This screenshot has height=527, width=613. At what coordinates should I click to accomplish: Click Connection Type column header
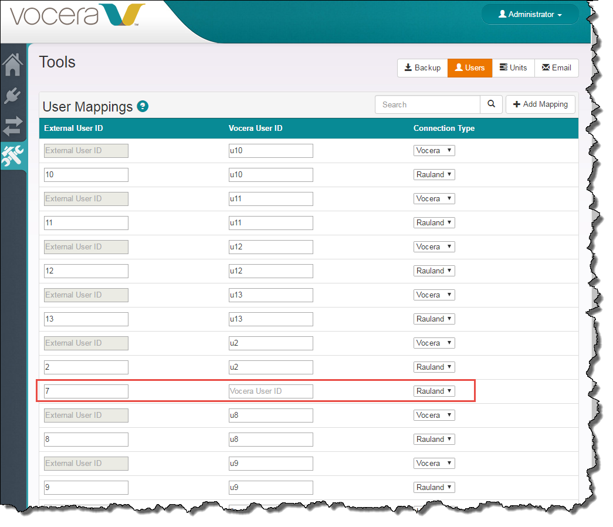444,129
